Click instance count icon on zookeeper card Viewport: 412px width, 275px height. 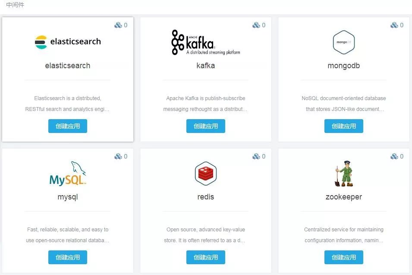tap(394, 156)
